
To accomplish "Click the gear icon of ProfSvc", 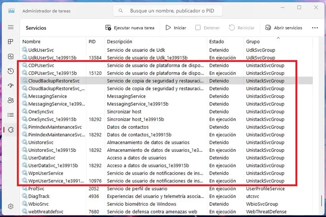I will coord(25,188).
